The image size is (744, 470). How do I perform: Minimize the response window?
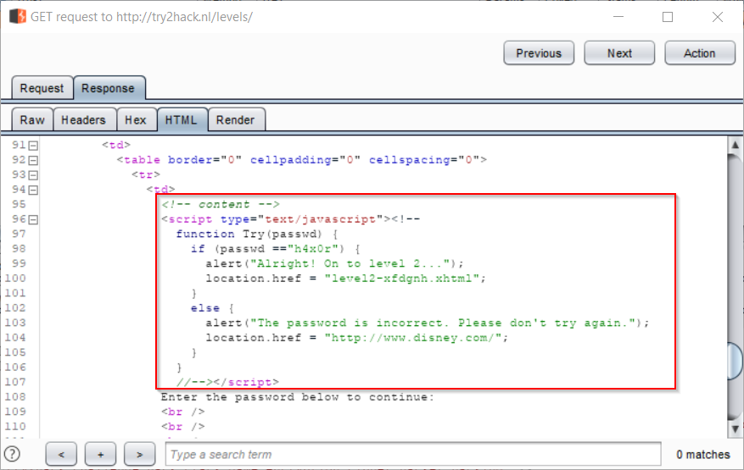[x=618, y=17]
